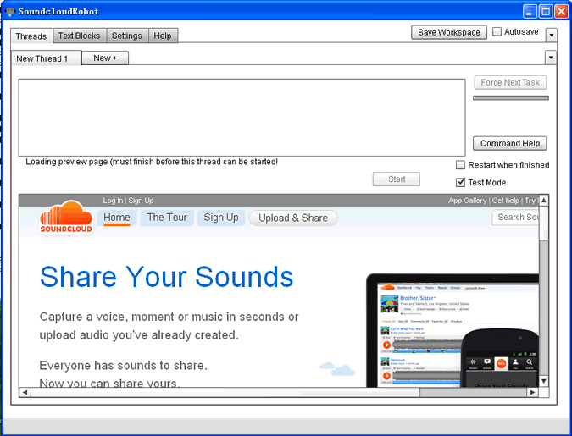
Task: Open the Text Blocks tab
Action: 79,36
